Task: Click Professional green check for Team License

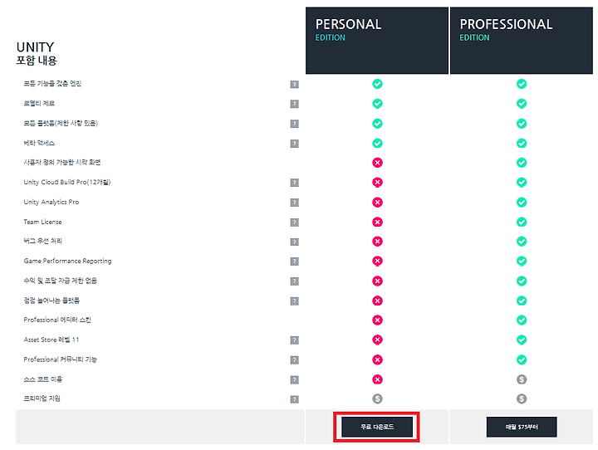Action: click(x=522, y=222)
